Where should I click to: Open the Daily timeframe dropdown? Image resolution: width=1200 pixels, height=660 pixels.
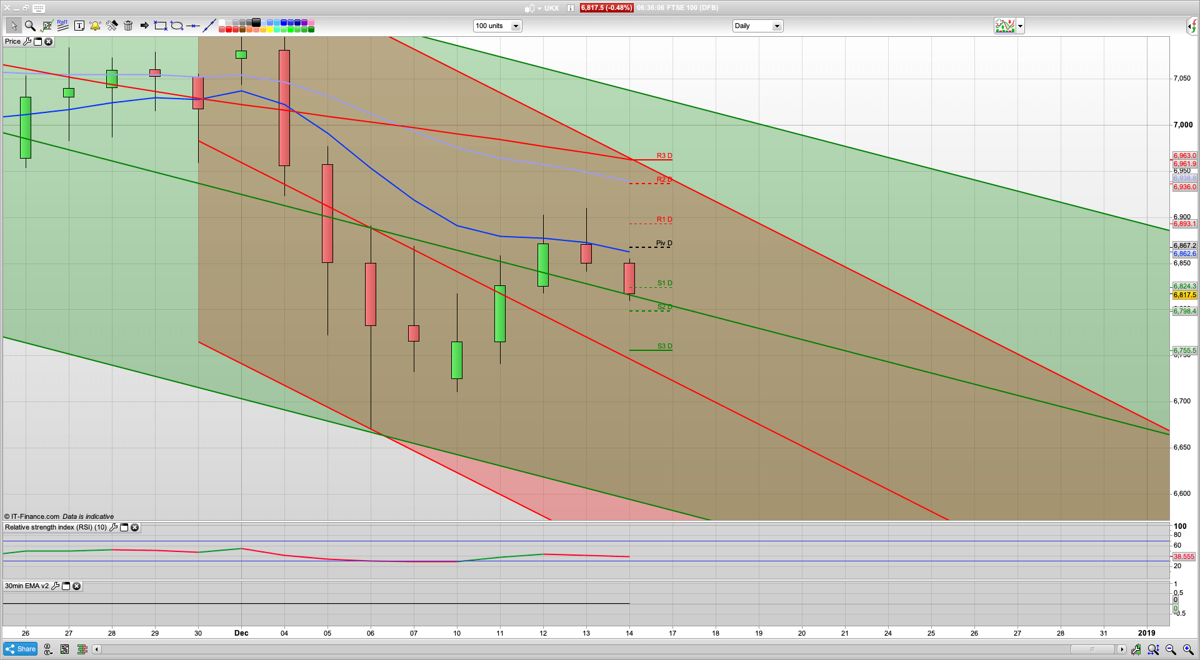pos(776,26)
